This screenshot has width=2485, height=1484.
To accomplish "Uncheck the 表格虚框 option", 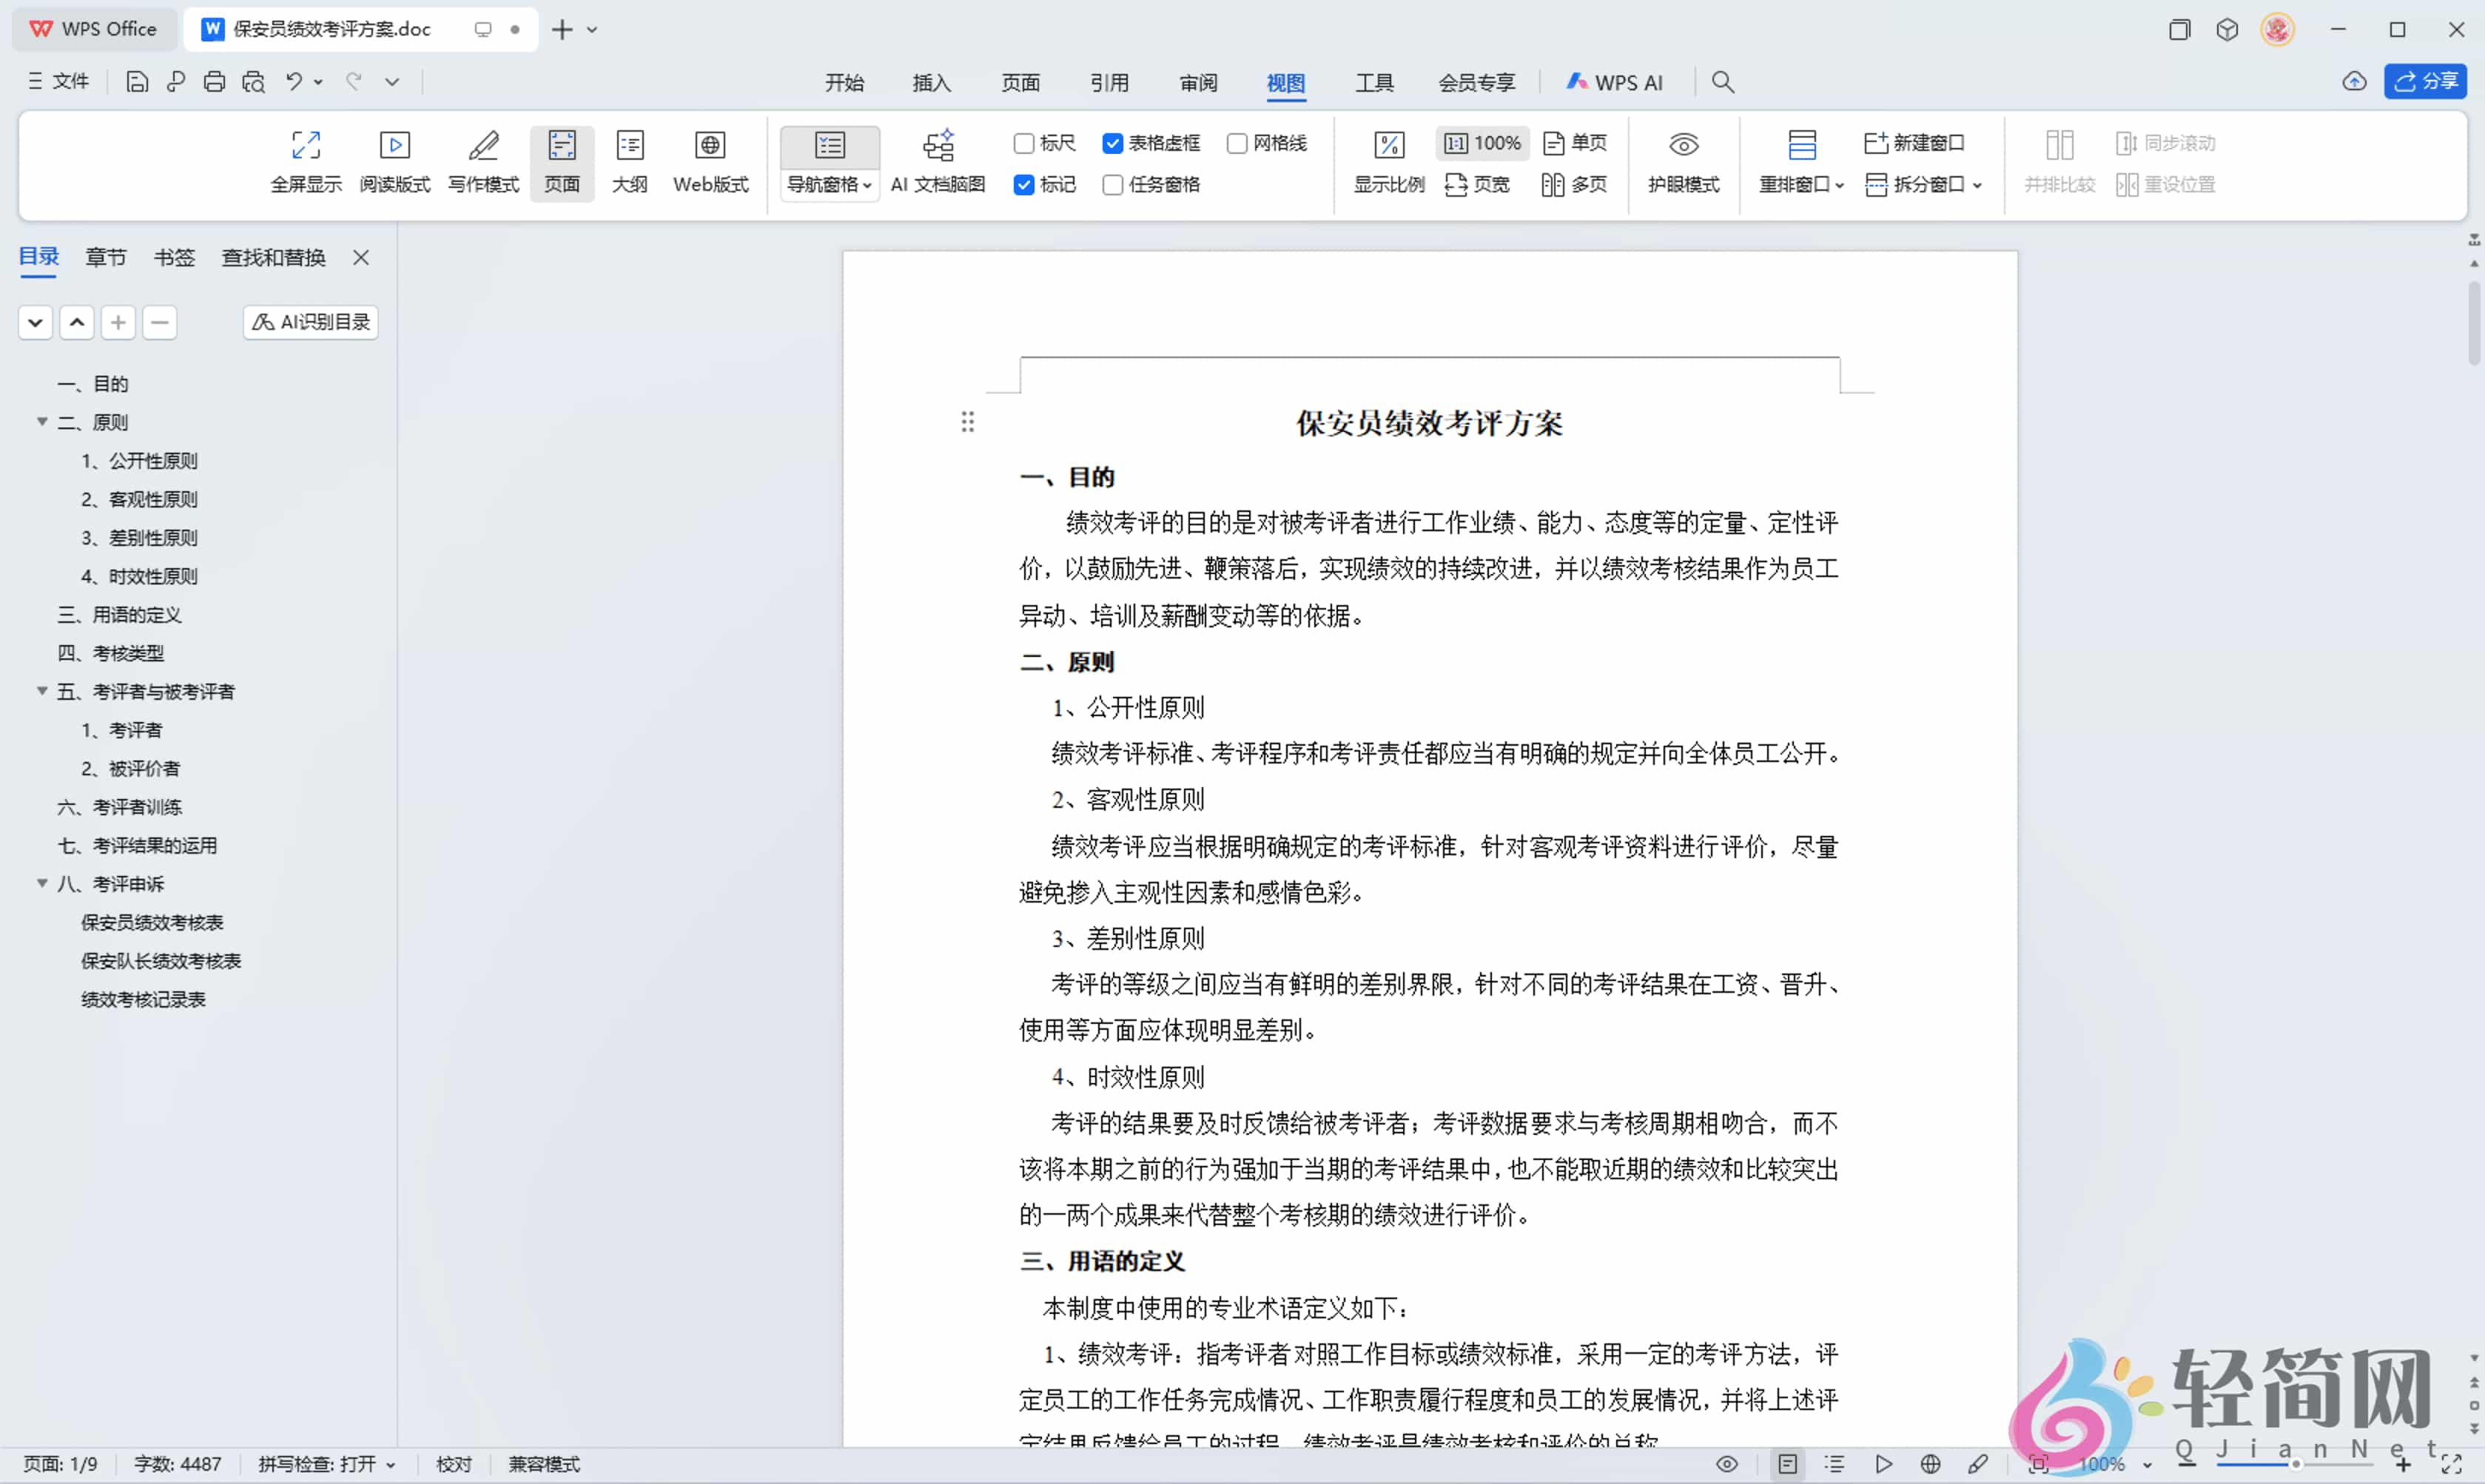I will 1113,143.
